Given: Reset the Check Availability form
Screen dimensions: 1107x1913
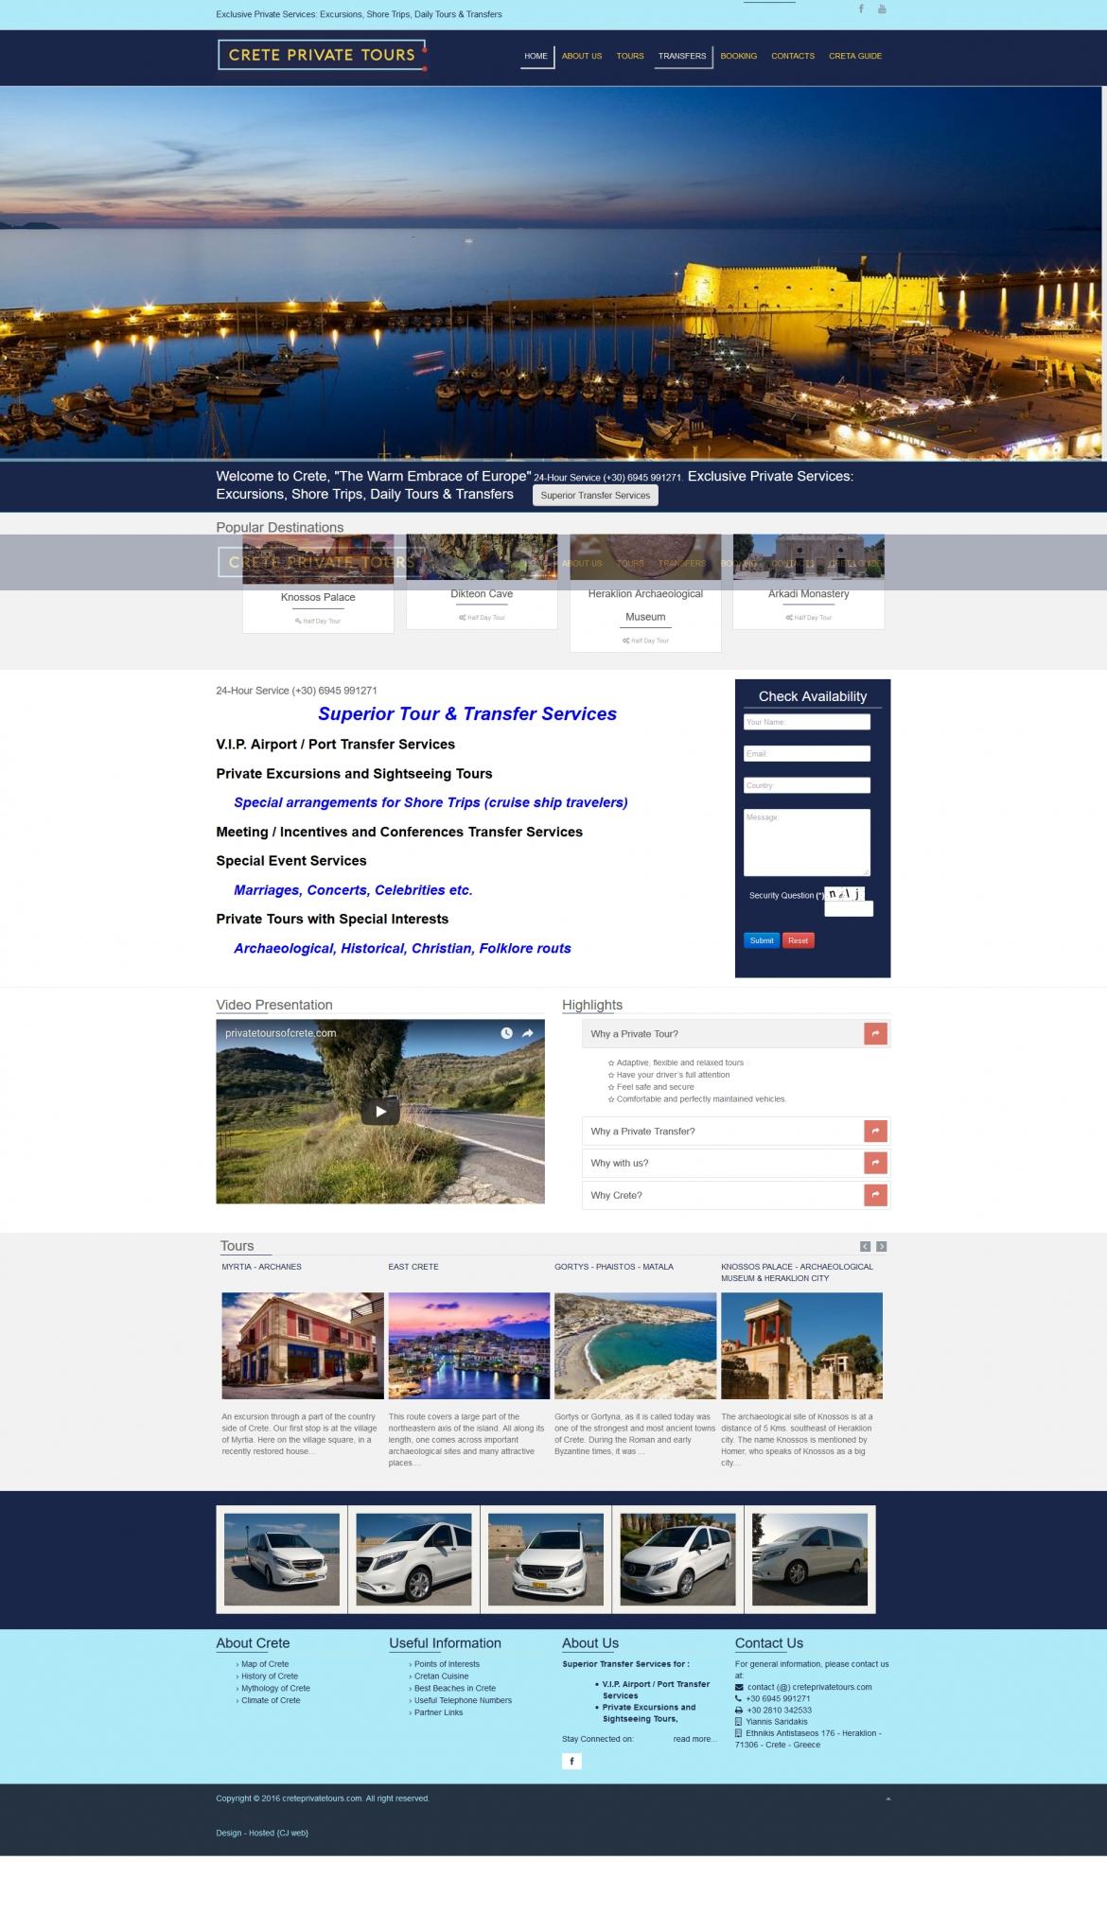Looking at the screenshot, I should pyautogui.click(x=798, y=940).
